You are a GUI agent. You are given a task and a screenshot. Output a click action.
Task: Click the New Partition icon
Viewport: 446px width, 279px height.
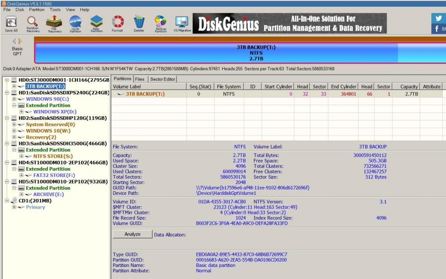click(x=96, y=24)
